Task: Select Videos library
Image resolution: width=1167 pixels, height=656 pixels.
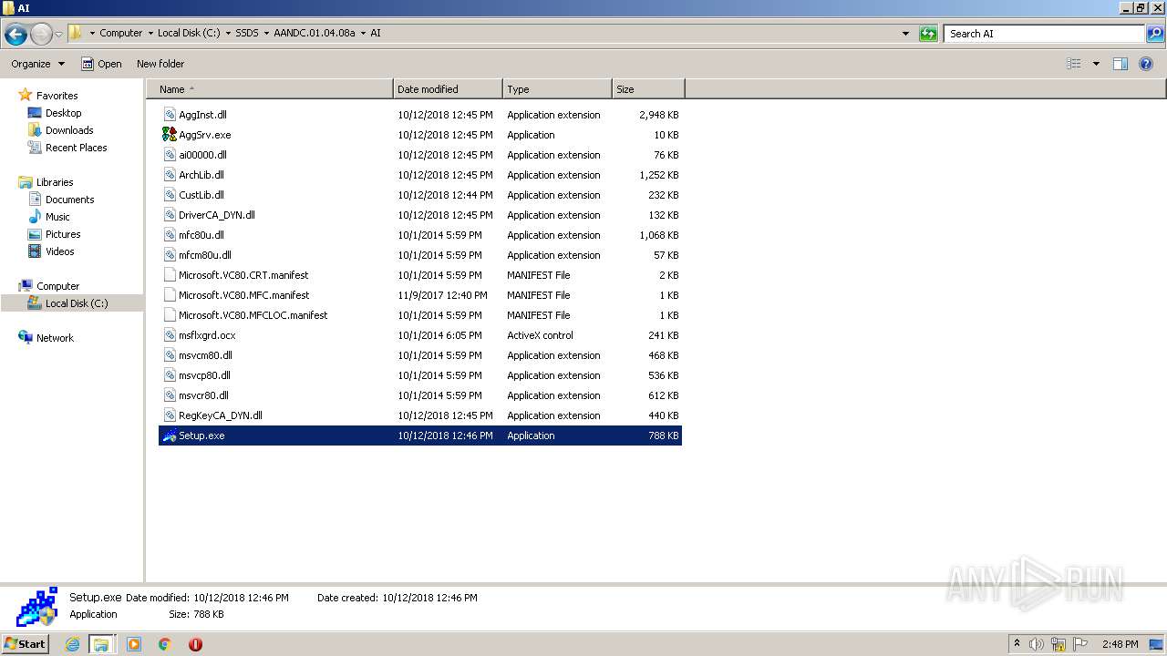Action: (x=51, y=251)
